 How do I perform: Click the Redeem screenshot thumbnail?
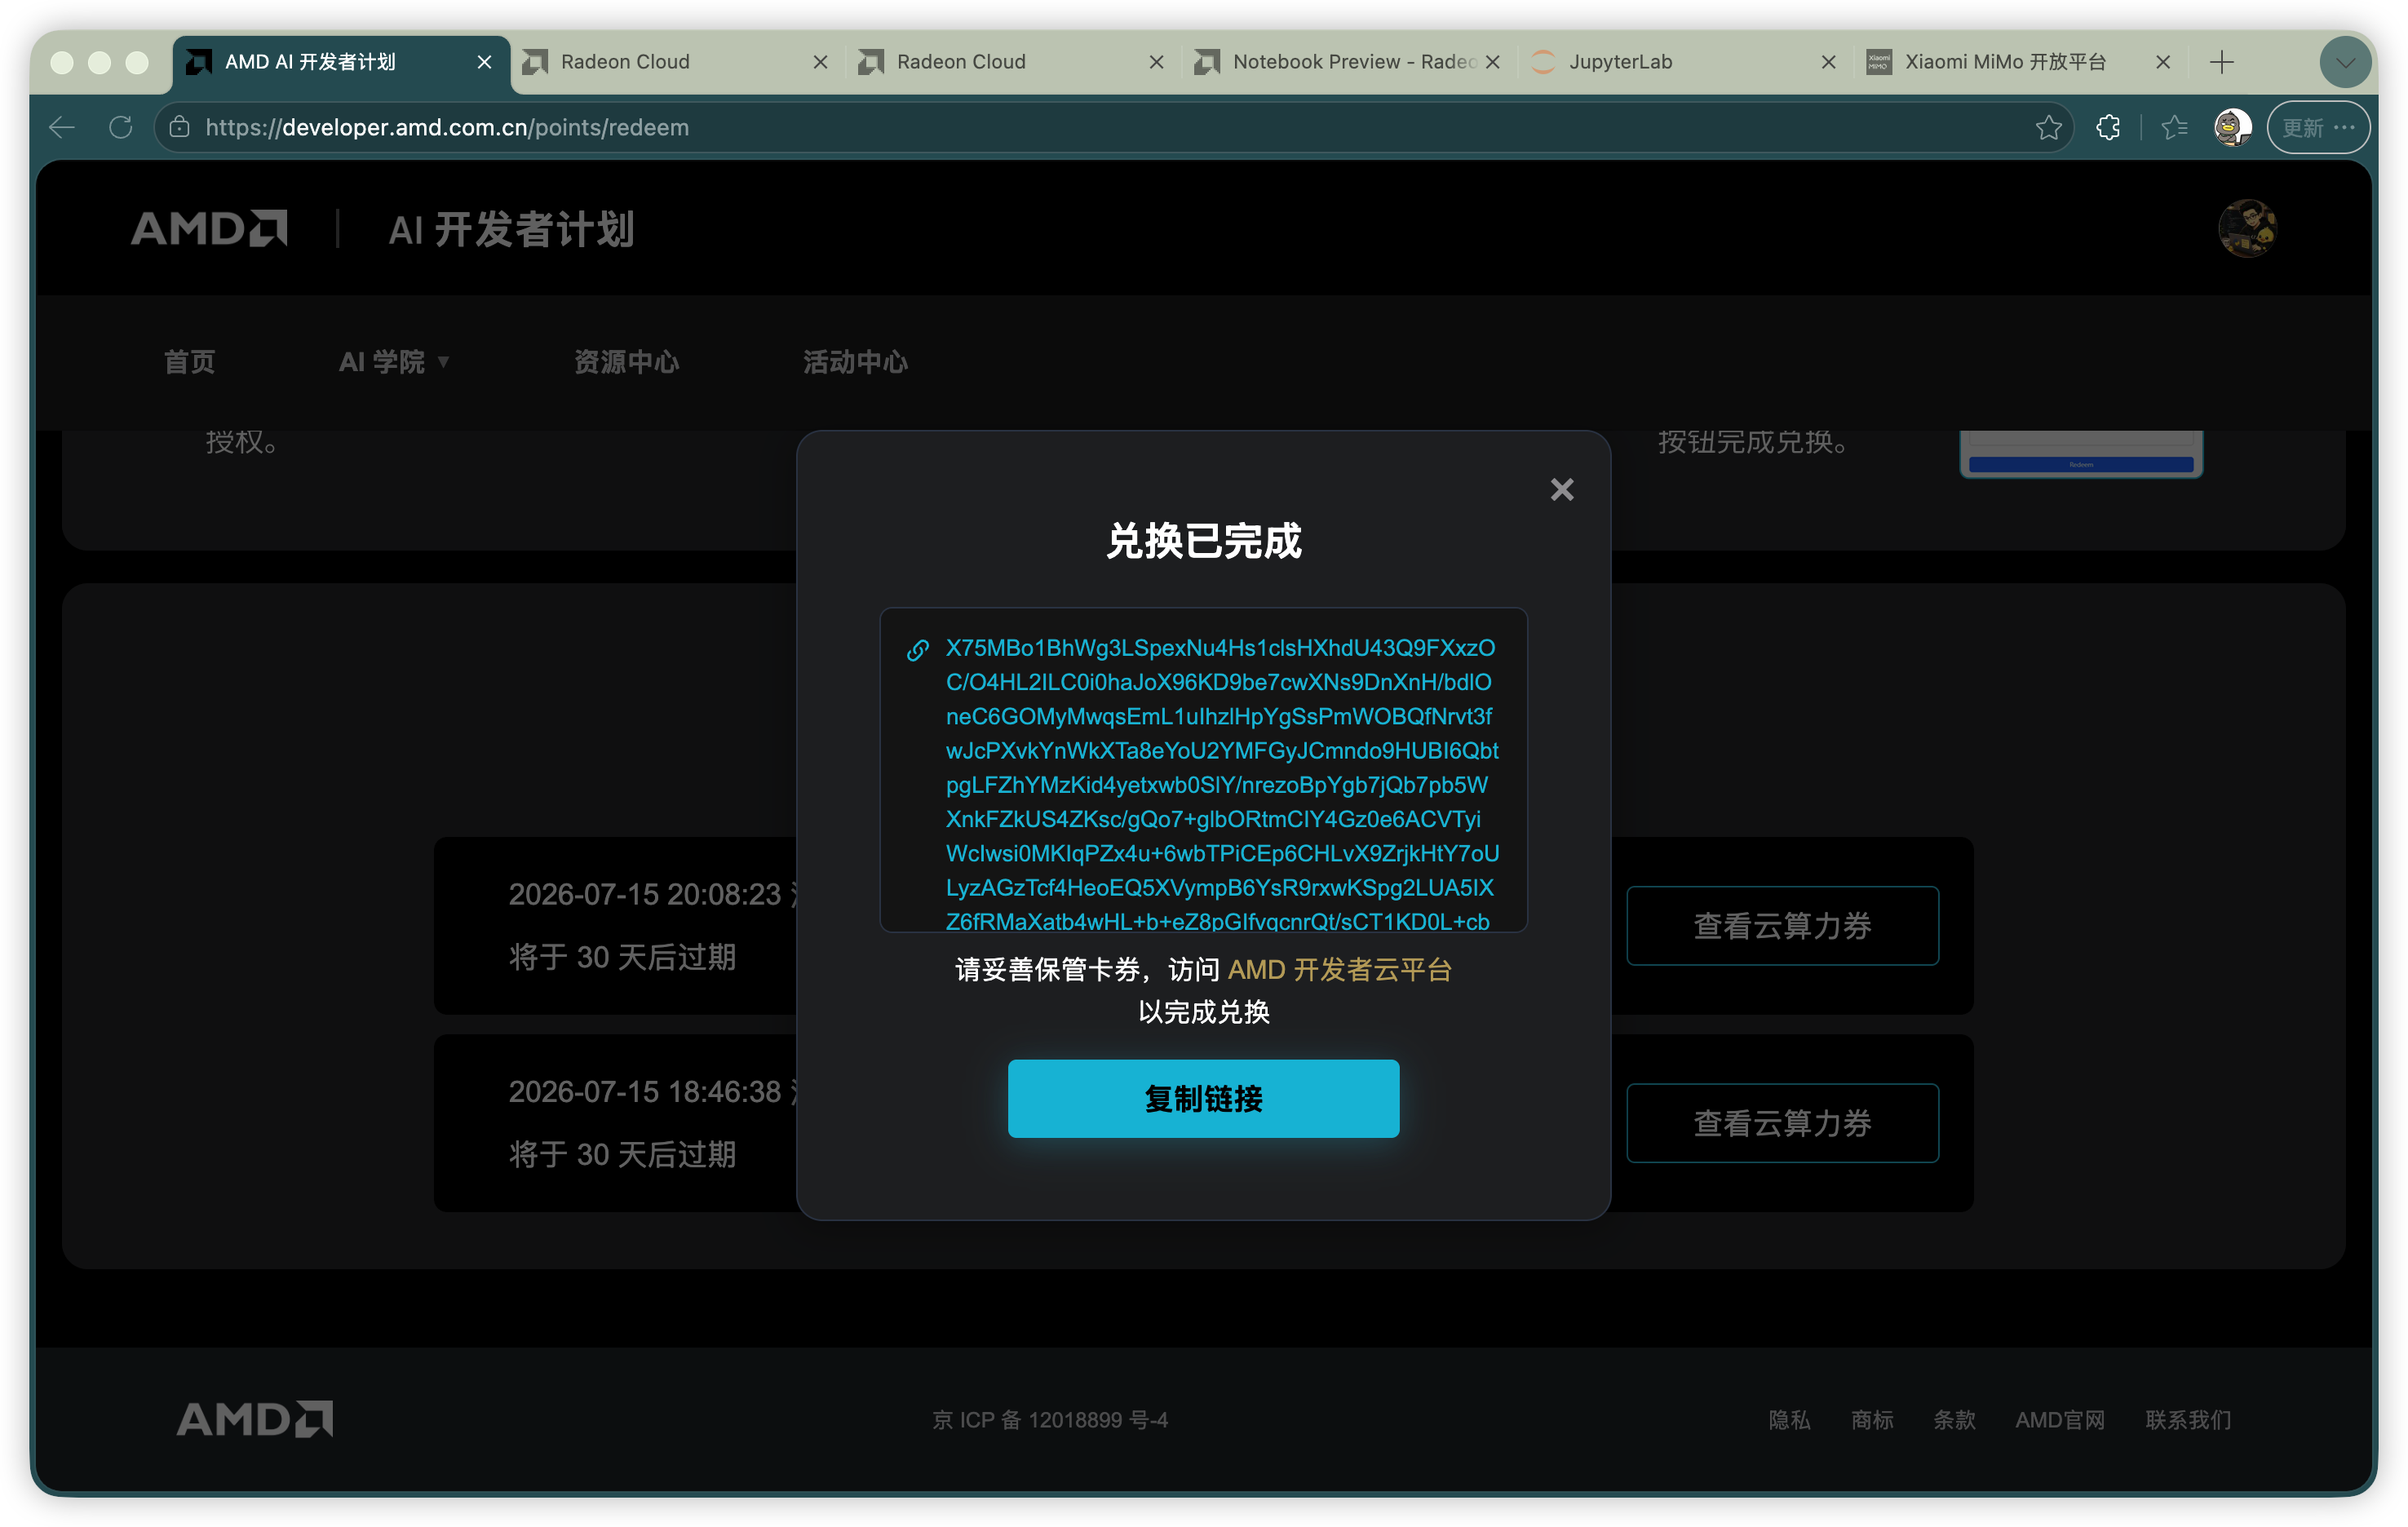coord(2080,454)
